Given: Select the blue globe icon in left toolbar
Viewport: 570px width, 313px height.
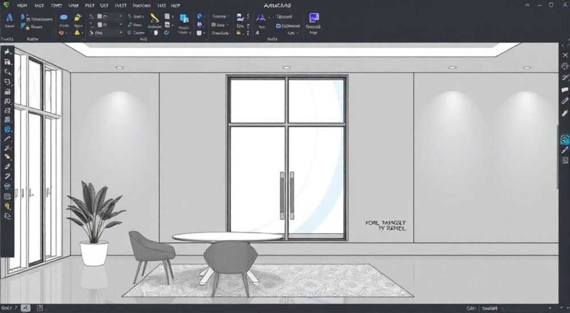Looking at the screenshot, I should (7, 129).
